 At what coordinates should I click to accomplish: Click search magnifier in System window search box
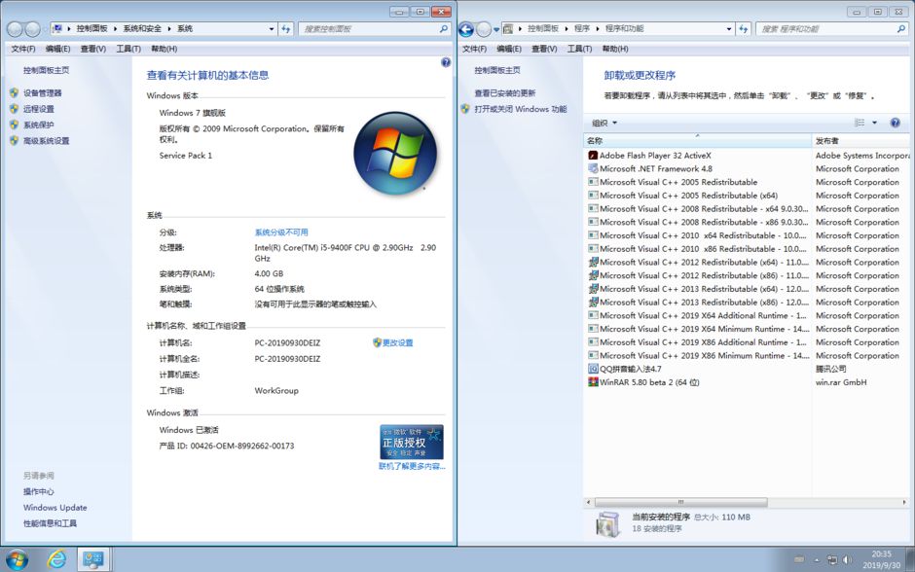coord(444,28)
